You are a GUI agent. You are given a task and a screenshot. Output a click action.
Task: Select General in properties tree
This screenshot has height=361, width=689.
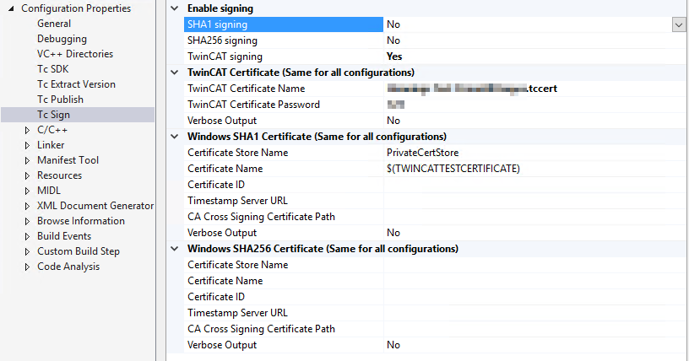click(54, 24)
